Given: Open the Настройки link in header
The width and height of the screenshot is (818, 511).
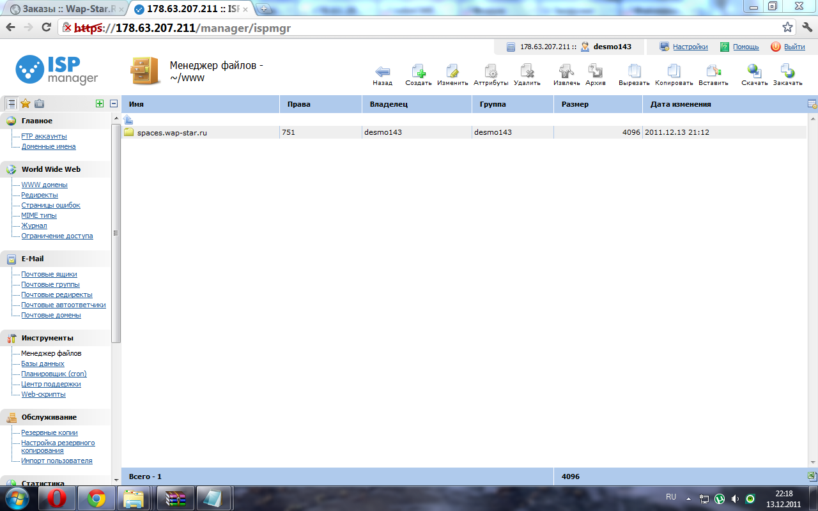Looking at the screenshot, I should point(690,47).
